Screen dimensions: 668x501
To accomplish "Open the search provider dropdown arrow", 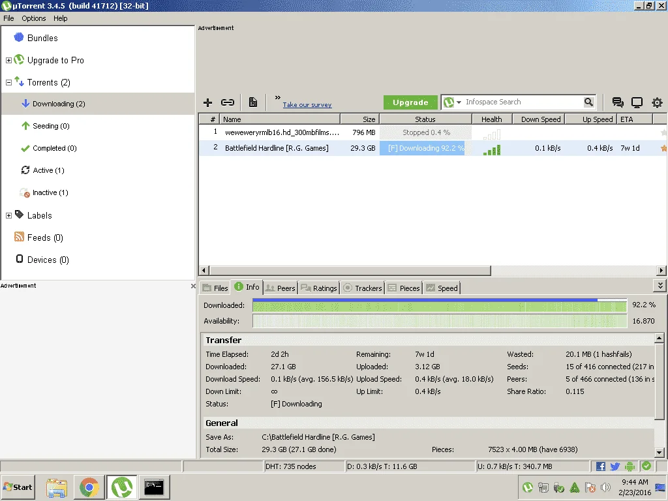I will [459, 102].
